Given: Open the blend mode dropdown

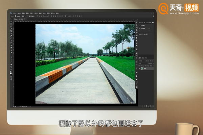Looking at the screenshot, I should [143, 63].
